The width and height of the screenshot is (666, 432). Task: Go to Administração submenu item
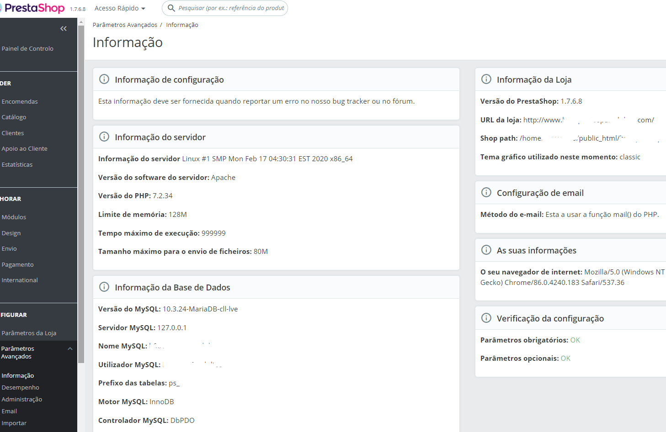[22, 399]
